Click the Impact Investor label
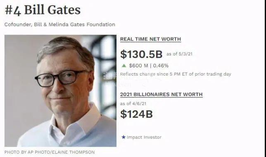Viewport: 266px width, 157px height. (144, 137)
